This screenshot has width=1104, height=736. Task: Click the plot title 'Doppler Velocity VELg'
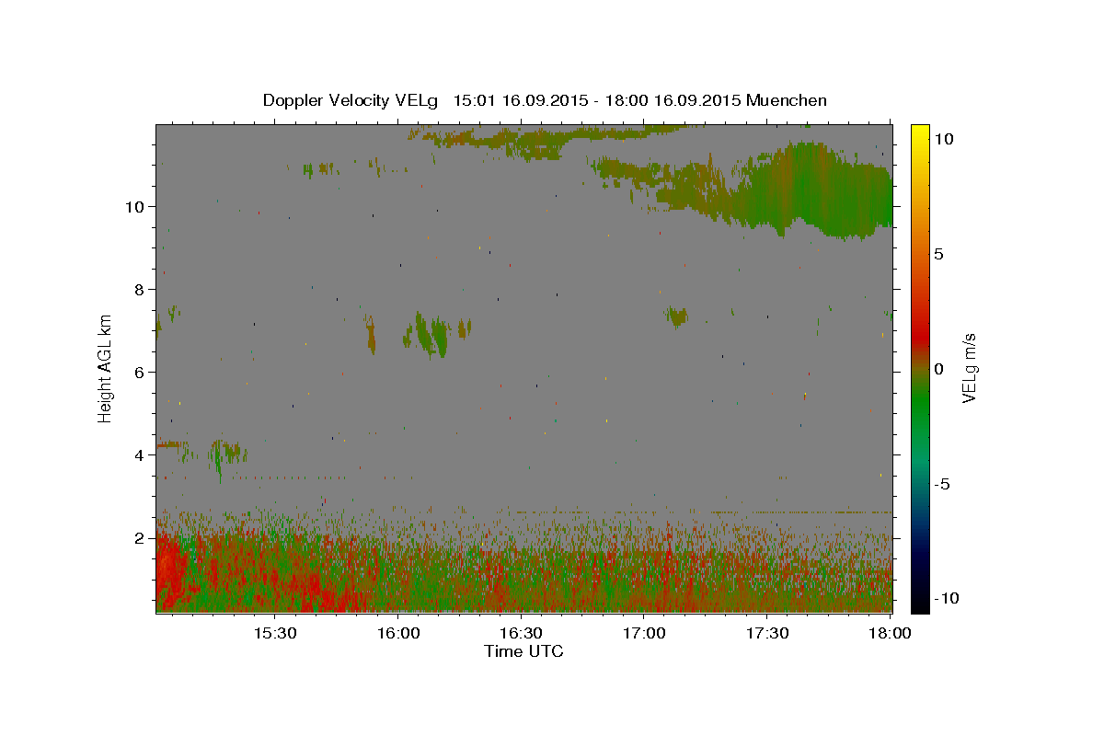(351, 100)
